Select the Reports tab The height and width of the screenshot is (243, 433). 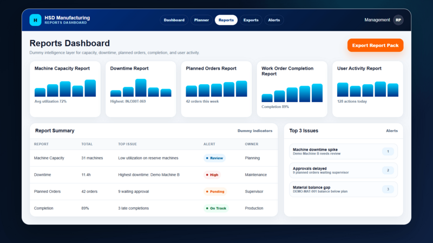pos(226,20)
